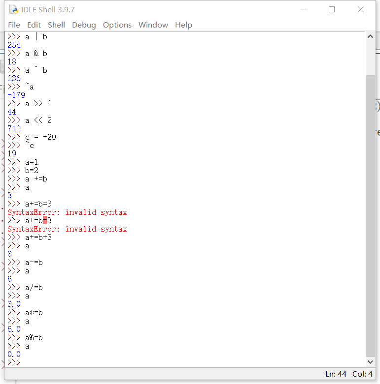
Task: Click the IDLE Shell 3.9.7 title text
Action: pyautogui.click(x=48, y=9)
